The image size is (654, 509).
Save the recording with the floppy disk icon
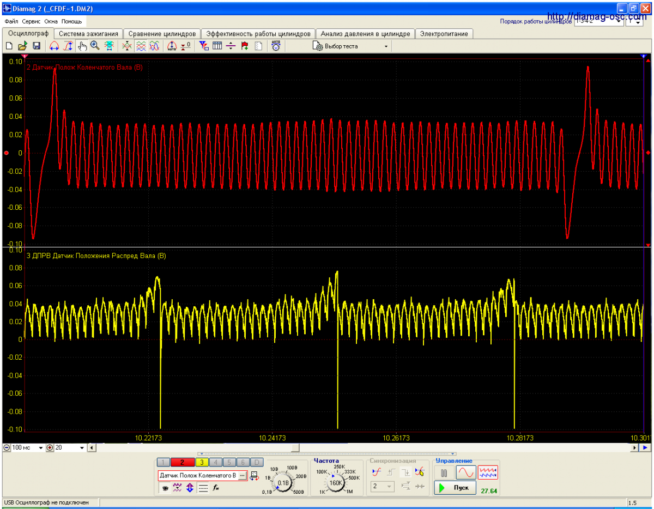point(37,46)
